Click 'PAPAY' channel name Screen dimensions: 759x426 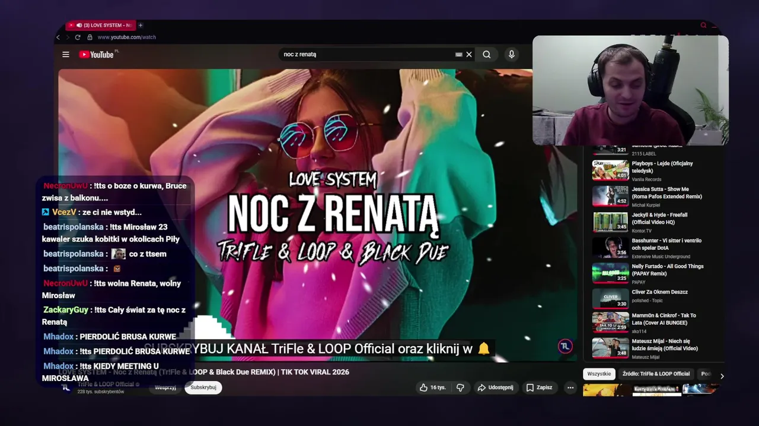[639, 282]
